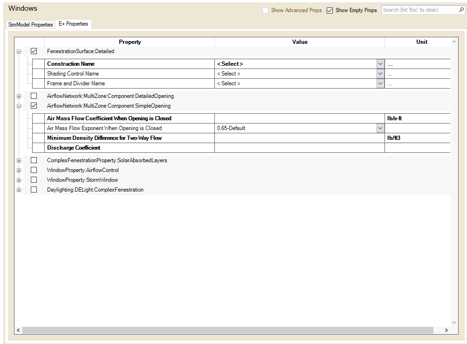The width and height of the screenshot is (467, 344).
Task: Expand AirflowNetwork DetailedOpening tree node
Action: (x=19, y=96)
